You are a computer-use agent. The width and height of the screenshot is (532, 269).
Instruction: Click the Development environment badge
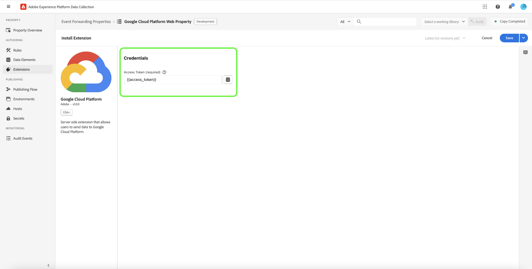pyautogui.click(x=205, y=22)
